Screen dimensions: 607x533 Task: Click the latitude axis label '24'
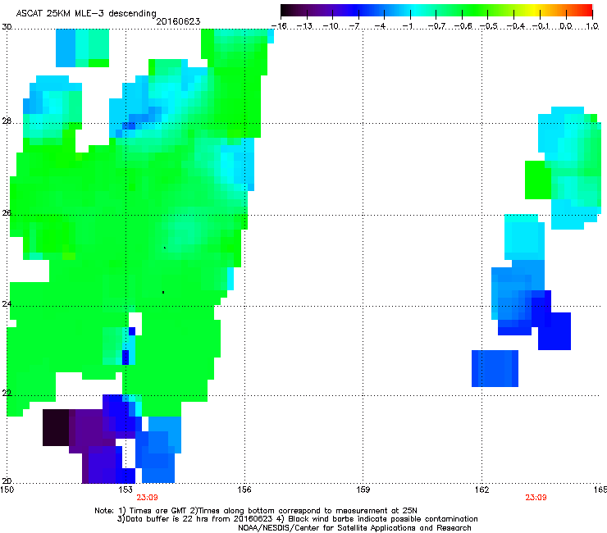7,304
